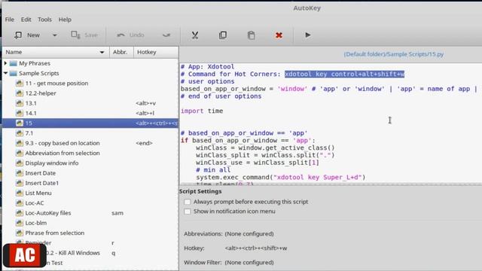Click the <end> hotkey cell

coord(144,143)
